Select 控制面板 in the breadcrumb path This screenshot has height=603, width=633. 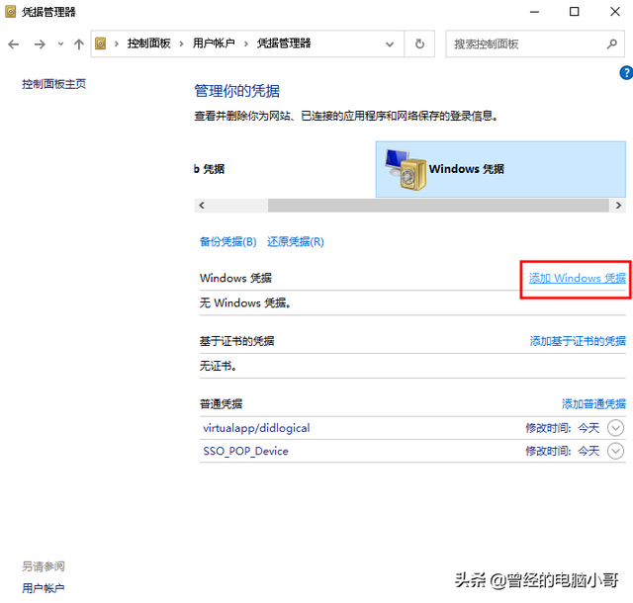149,43
